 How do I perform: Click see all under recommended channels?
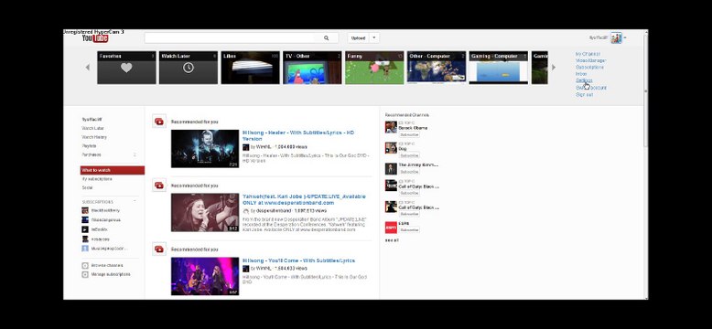pyautogui.click(x=392, y=240)
